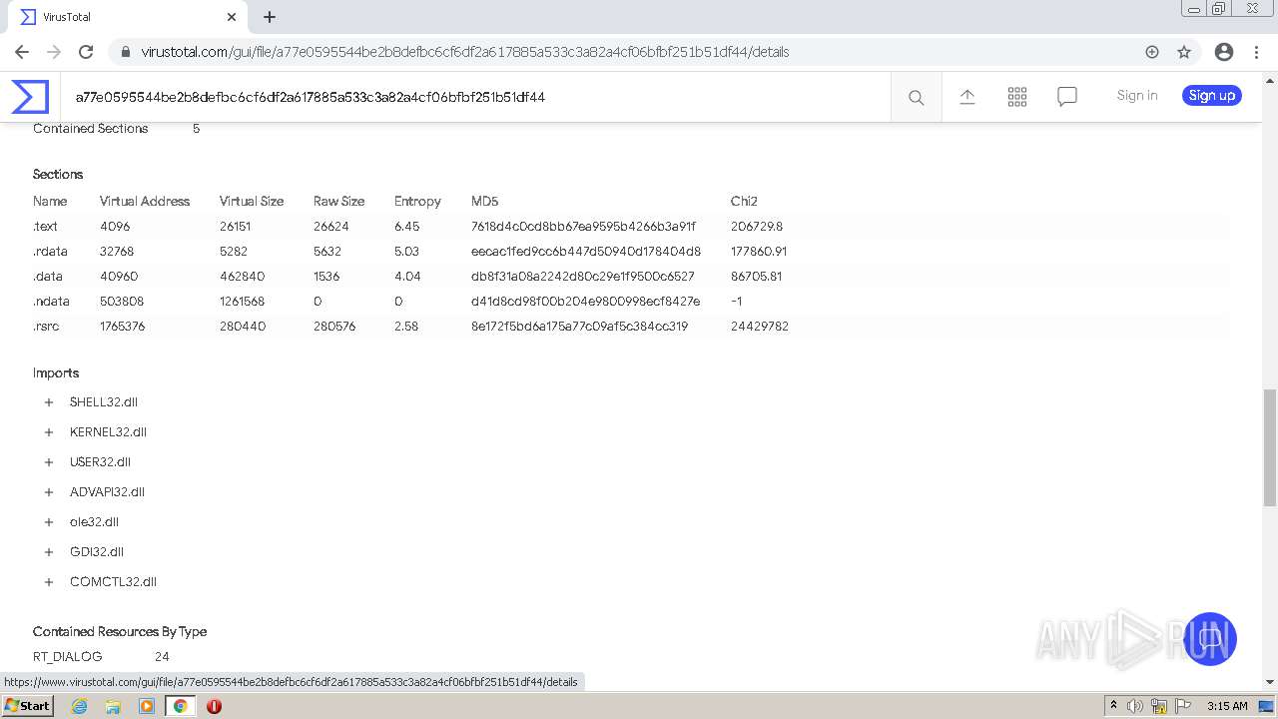This screenshot has width=1278, height=719.
Task: Open Chrome profile avatar
Action: pos(1224,52)
